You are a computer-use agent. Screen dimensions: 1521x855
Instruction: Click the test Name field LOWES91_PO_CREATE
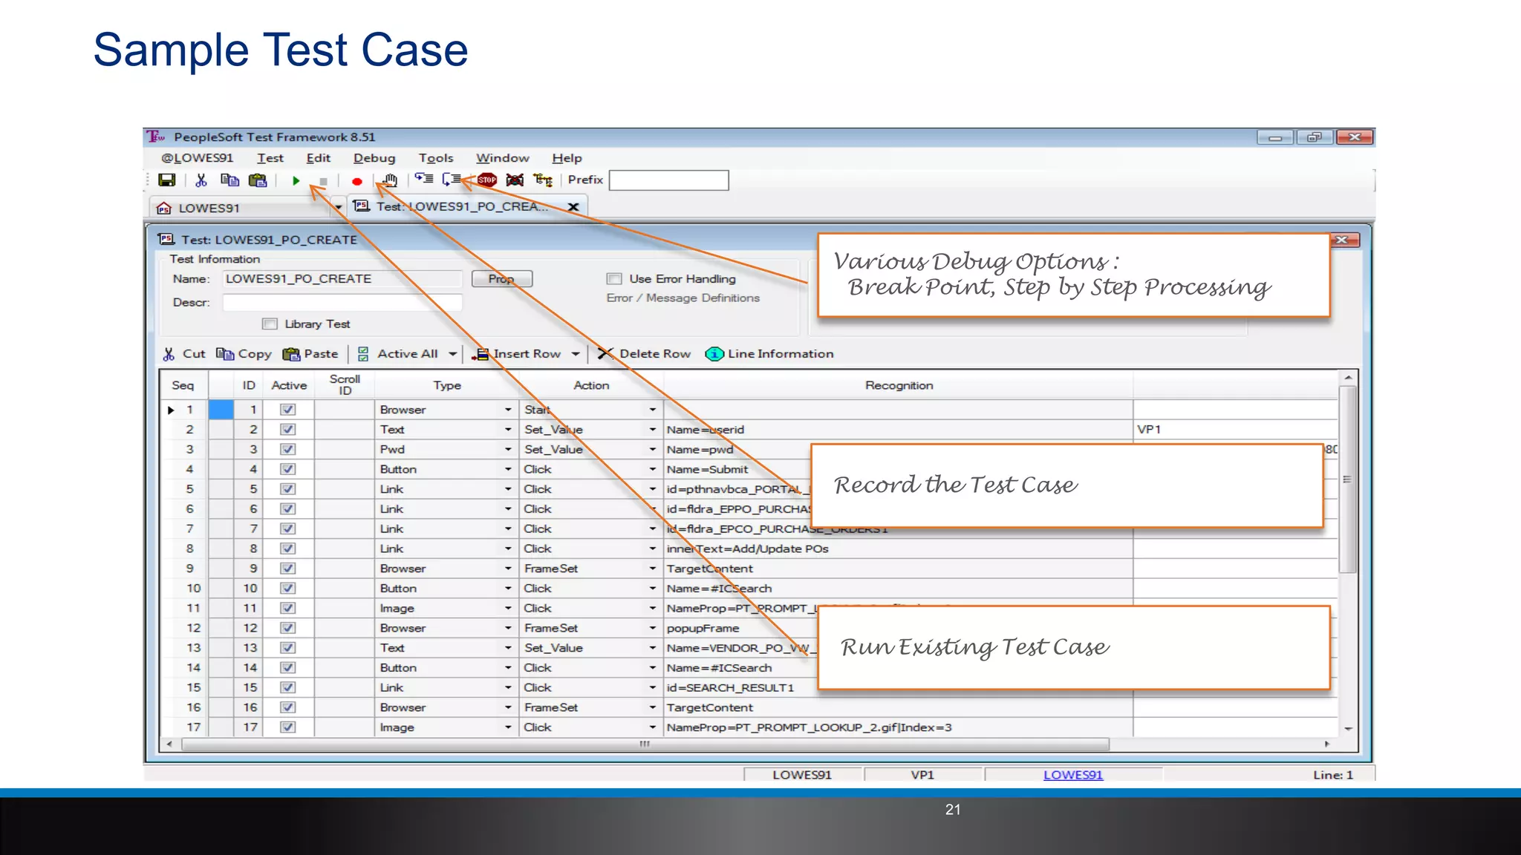(x=342, y=279)
